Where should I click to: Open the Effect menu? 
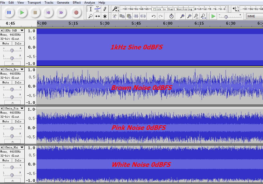pyautogui.click(x=77, y=3)
